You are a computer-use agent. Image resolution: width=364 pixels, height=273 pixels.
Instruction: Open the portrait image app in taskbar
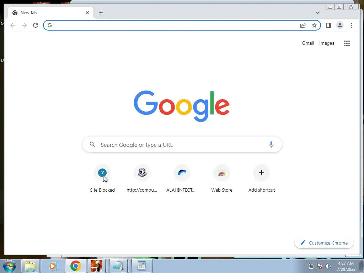[x=96, y=266]
